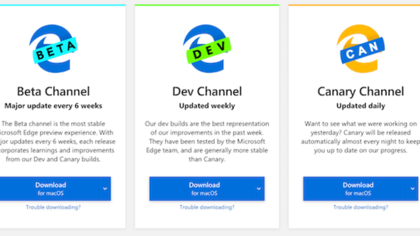Click the 'Updated daily' subtitle
The height and width of the screenshot is (236, 420).
(x=360, y=106)
